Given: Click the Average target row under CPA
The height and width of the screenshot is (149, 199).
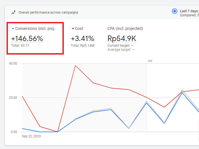Looking at the screenshot, I should 121,50.
